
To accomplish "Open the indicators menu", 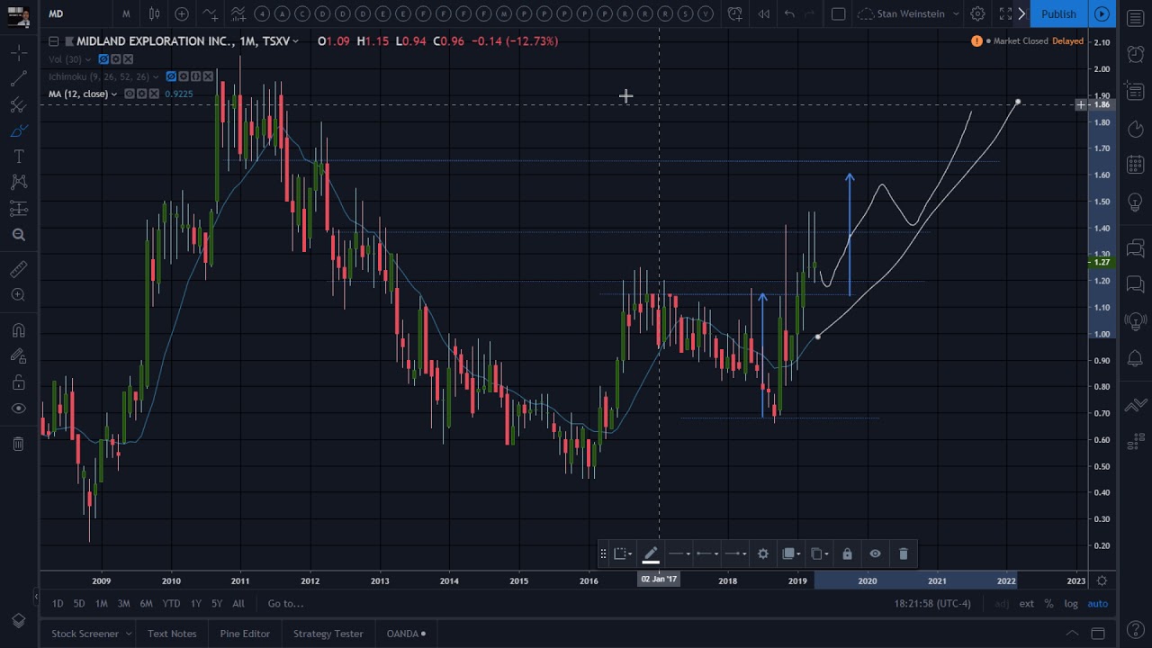I will (210, 13).
